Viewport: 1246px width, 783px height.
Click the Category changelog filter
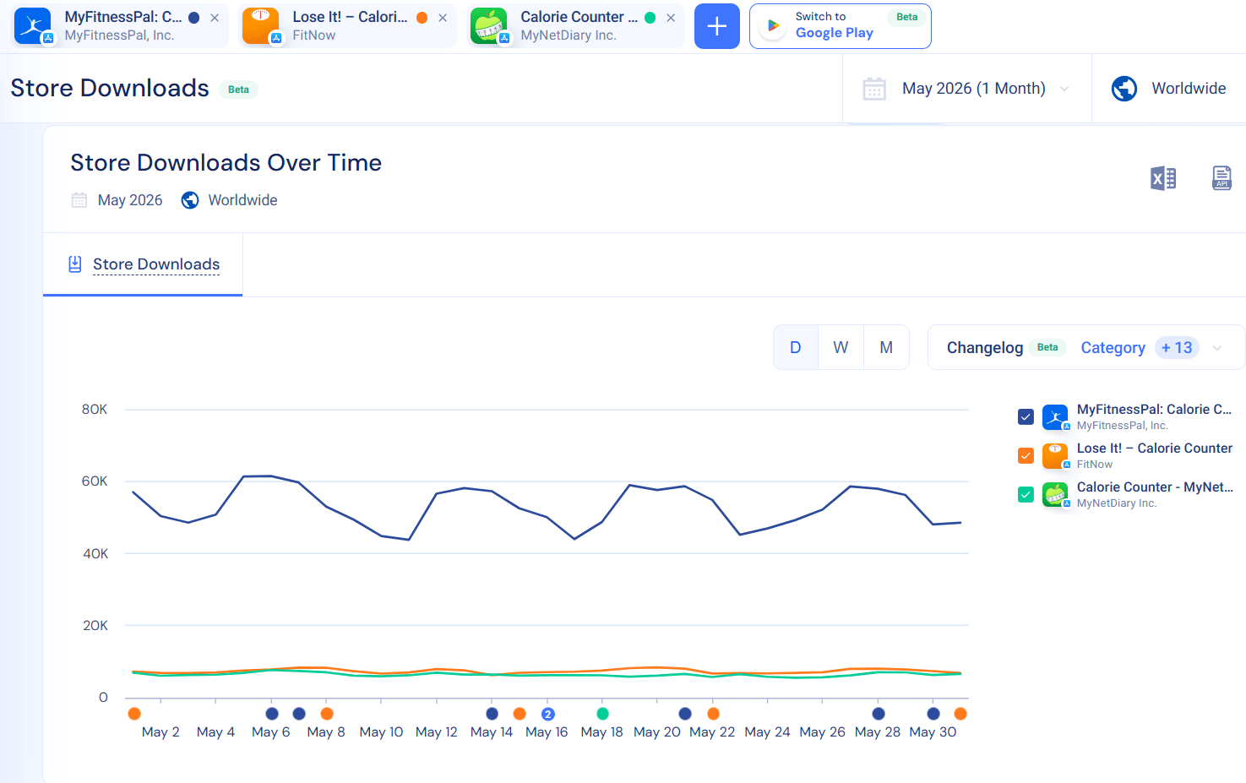1113,348
